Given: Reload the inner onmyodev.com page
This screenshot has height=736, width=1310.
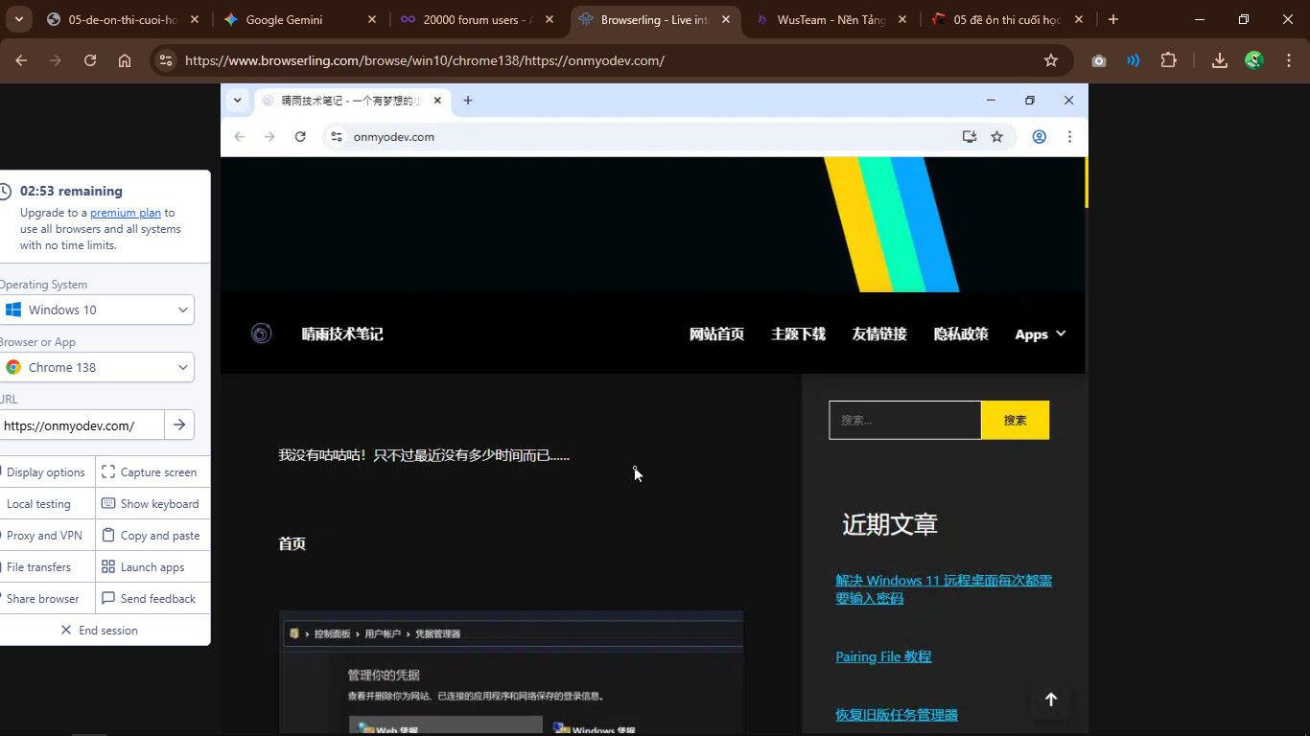Looking at the screenshot, I should coord(300,137).
